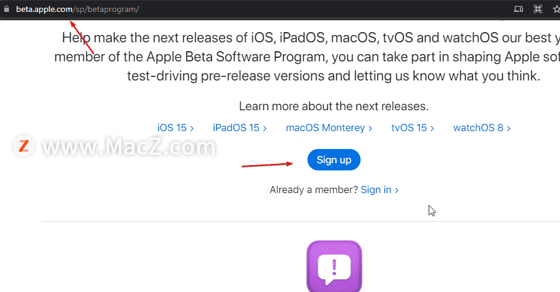Click chevron after macOS Monterey
The image size is (560, 292).
tap(370, 128)
